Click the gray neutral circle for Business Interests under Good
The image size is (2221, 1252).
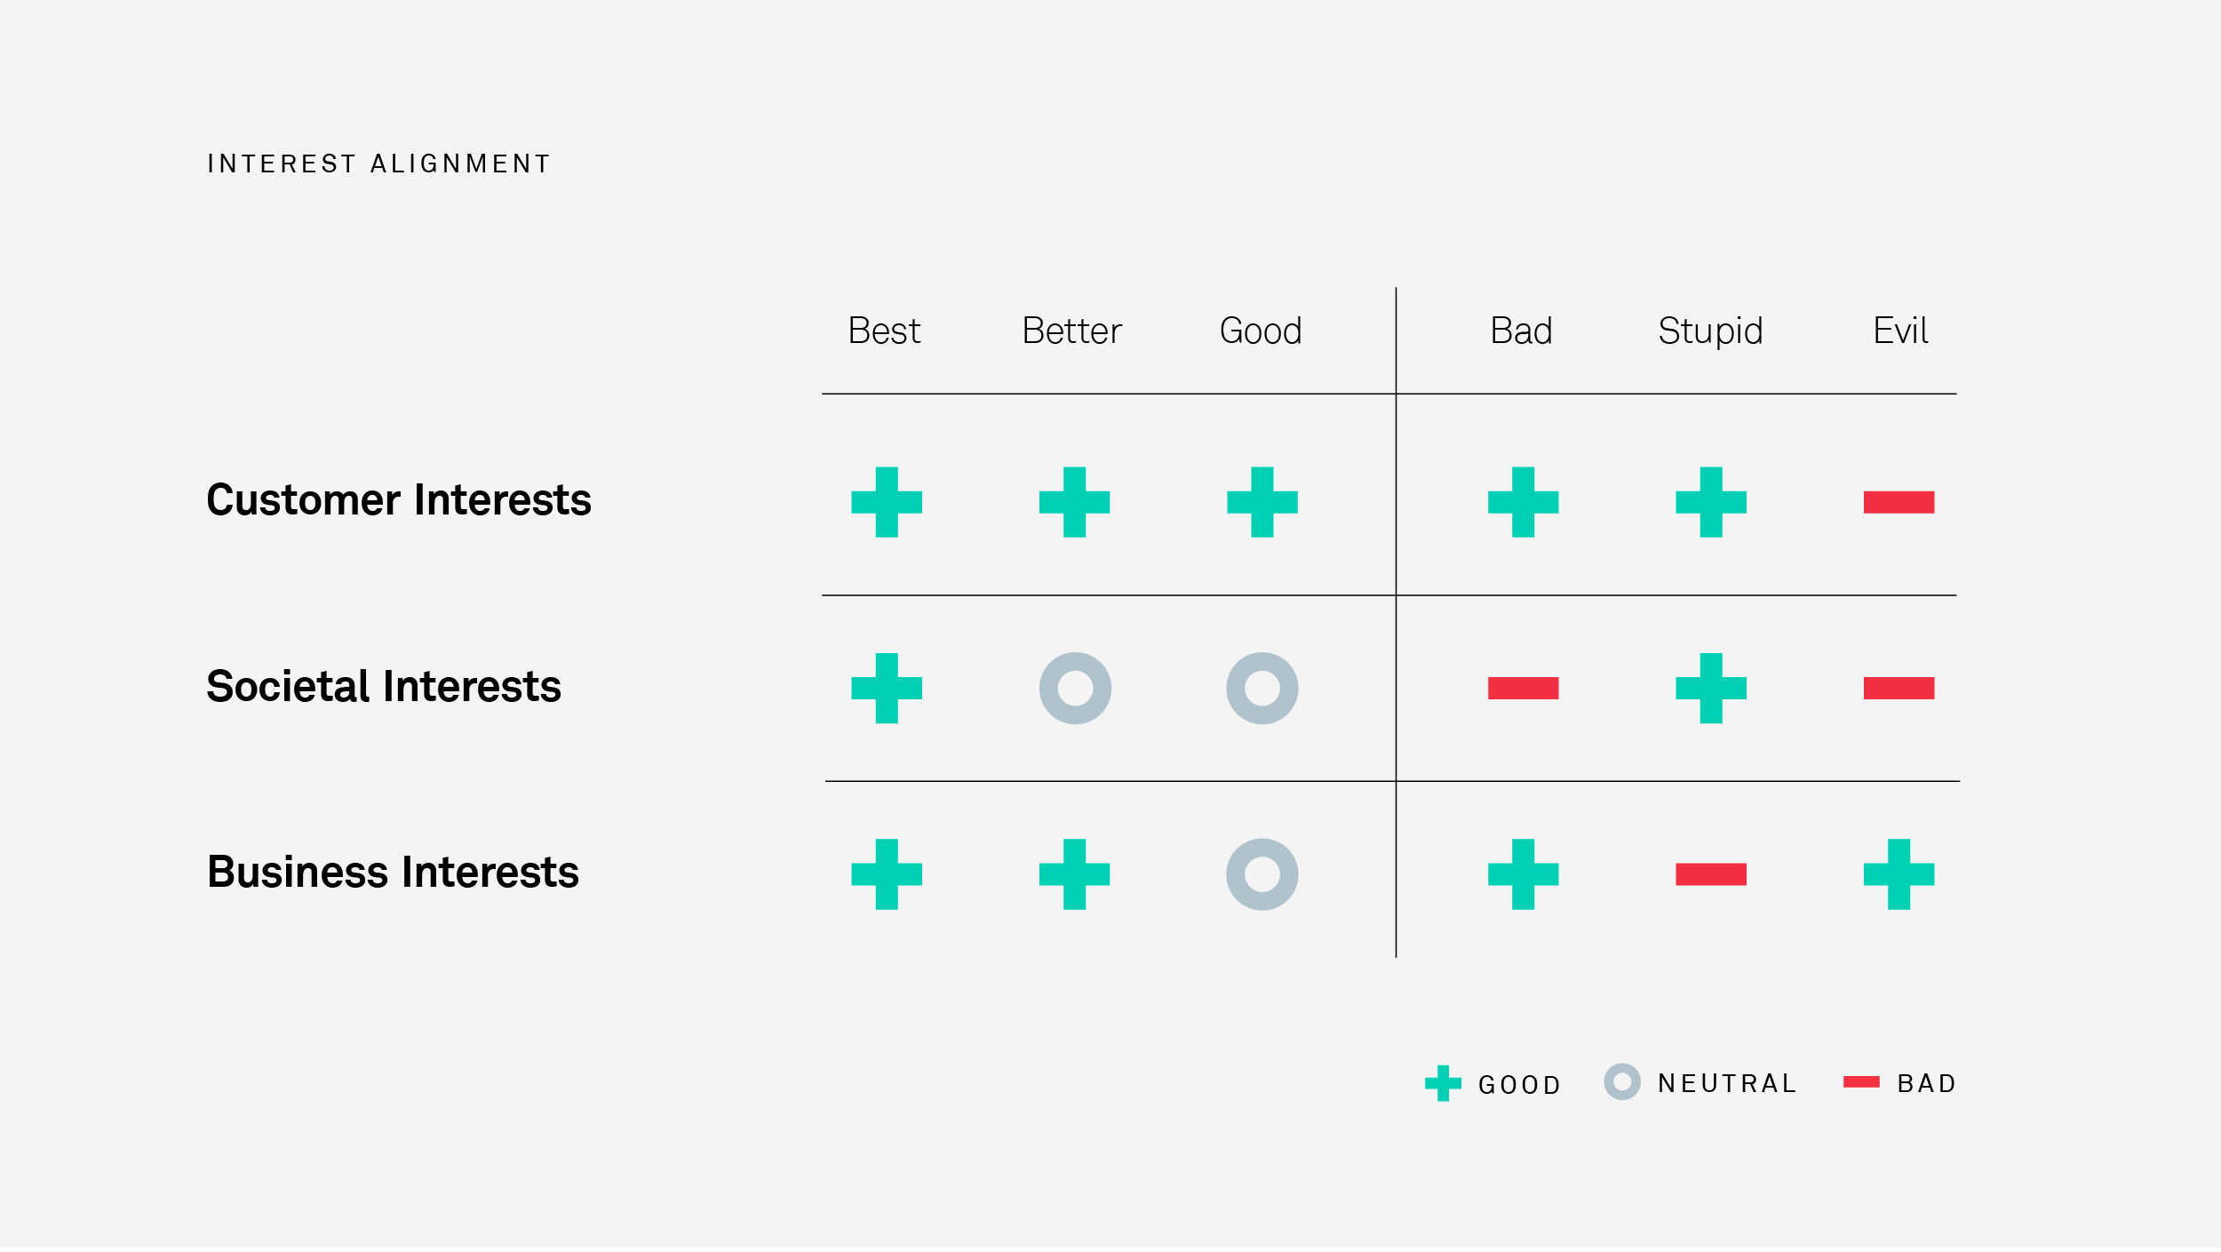pyautogui.click(x=1262, y=874)
